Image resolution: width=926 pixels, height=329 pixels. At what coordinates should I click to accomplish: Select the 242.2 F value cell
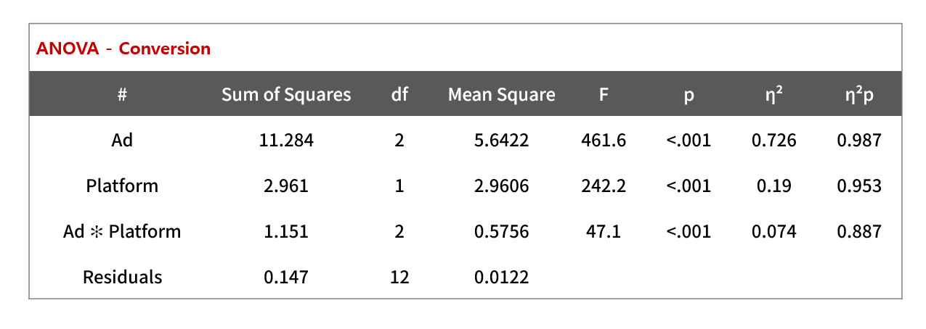click(x=604, y=186)
